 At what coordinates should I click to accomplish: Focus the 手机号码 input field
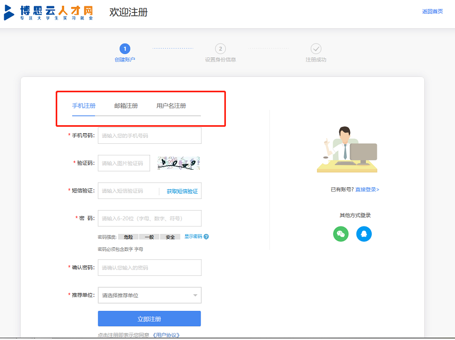(149, 136)
